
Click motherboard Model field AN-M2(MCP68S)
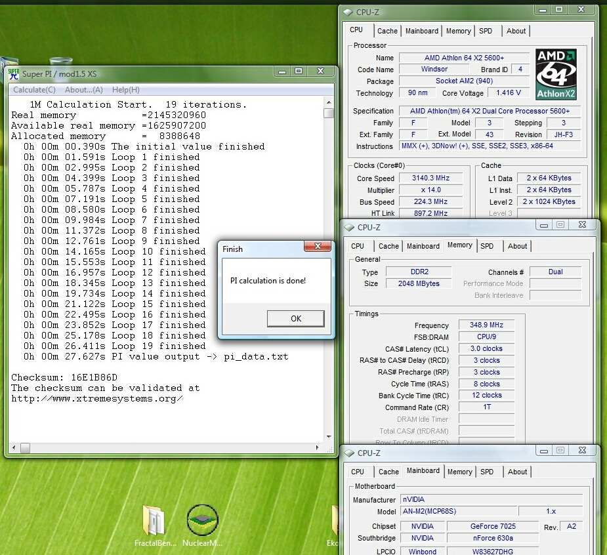tap(459, 511)
